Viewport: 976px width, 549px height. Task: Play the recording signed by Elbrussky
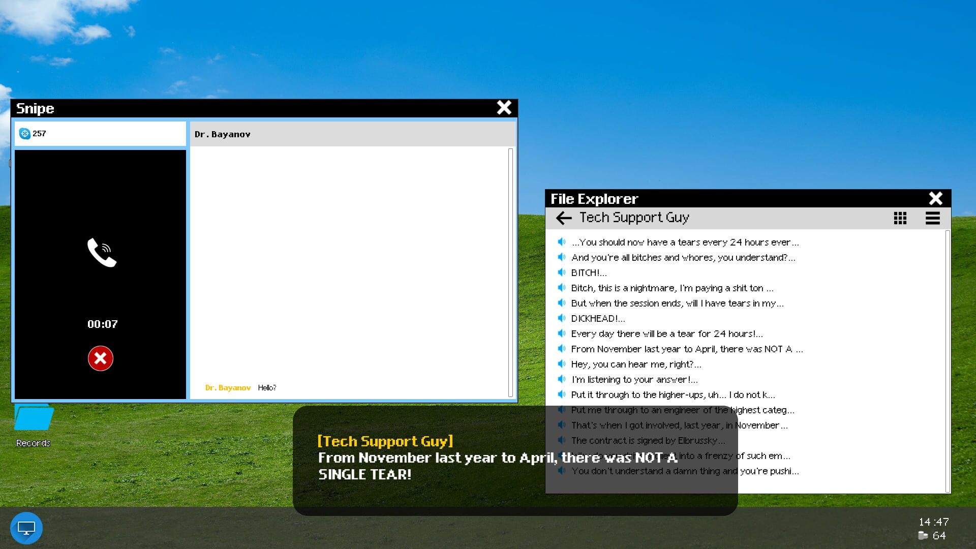pyautogui.click(x=648, y=440)
